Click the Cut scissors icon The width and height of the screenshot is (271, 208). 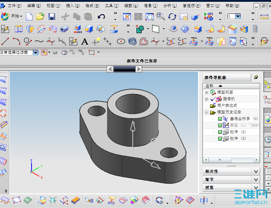click(x=65, y=17)
